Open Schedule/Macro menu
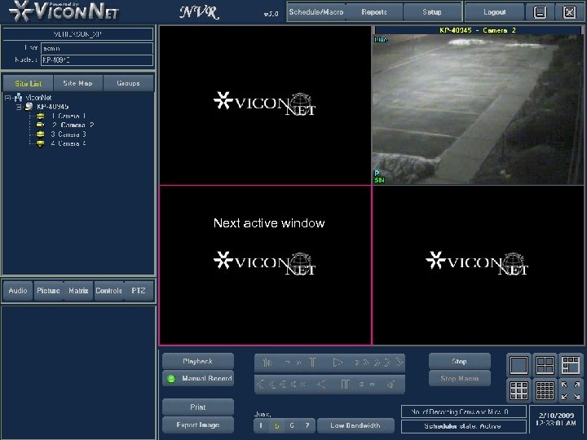 coord(316,12)
